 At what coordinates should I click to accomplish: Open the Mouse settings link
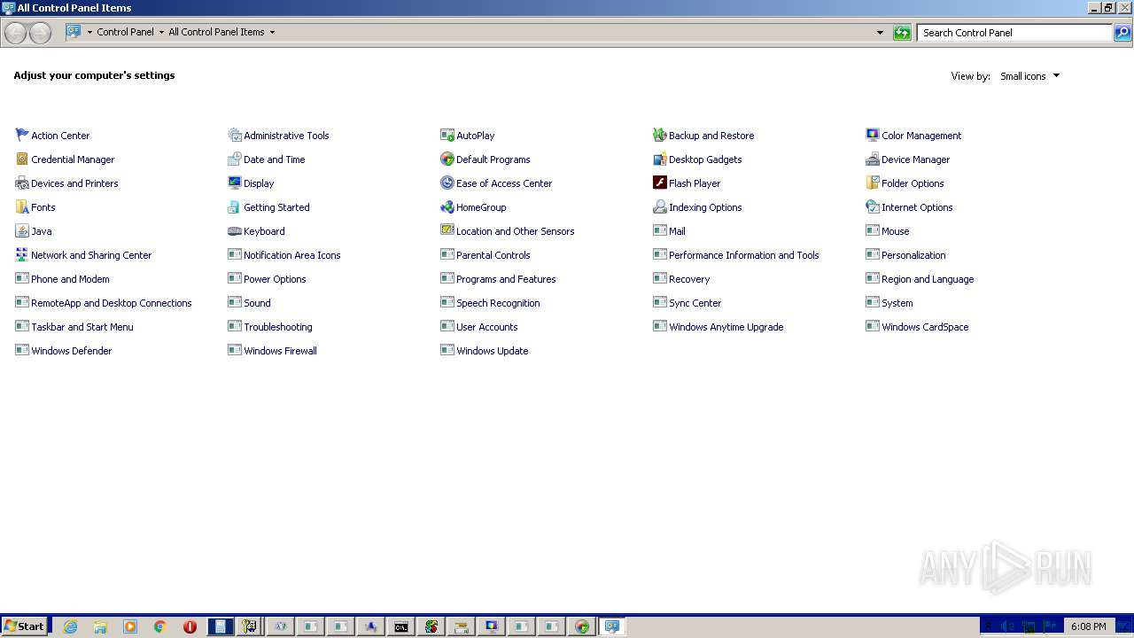pyautogui.click(x=895, y=231)
